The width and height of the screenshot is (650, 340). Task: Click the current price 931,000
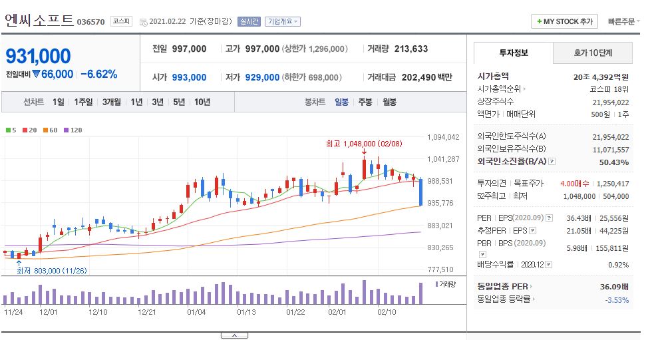point(38,56)
